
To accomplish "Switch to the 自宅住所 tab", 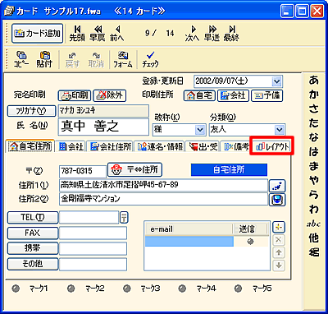I will 30,146.
